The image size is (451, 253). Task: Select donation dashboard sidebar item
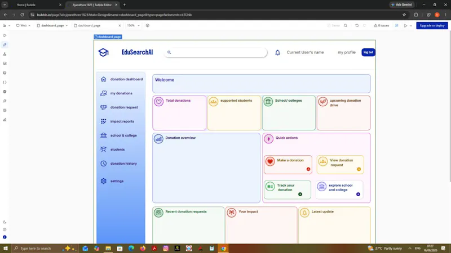pyautogui.click(x=121, y=79)
